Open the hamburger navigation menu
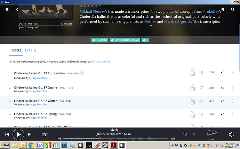 tap(7, 10)
